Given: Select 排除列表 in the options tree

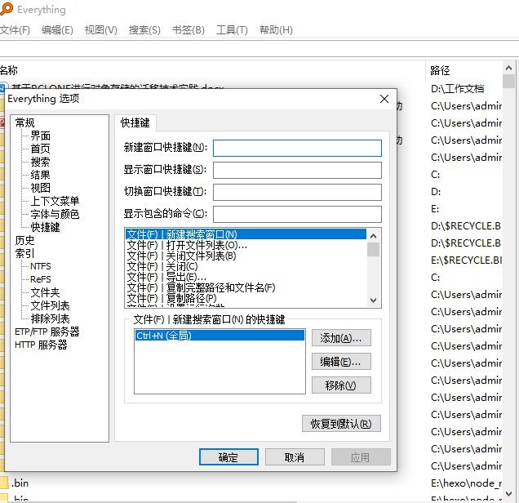Looking at the screenshot, I should tap(50, 318).
